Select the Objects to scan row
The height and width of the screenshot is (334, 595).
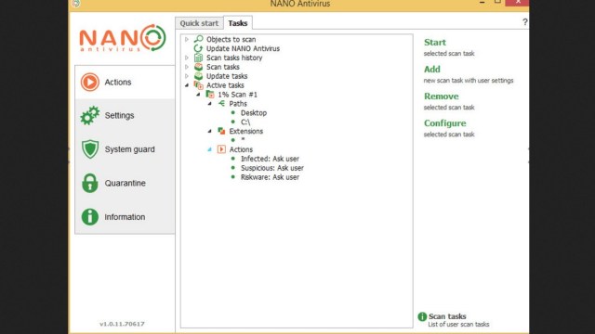[x=231, y=39]
